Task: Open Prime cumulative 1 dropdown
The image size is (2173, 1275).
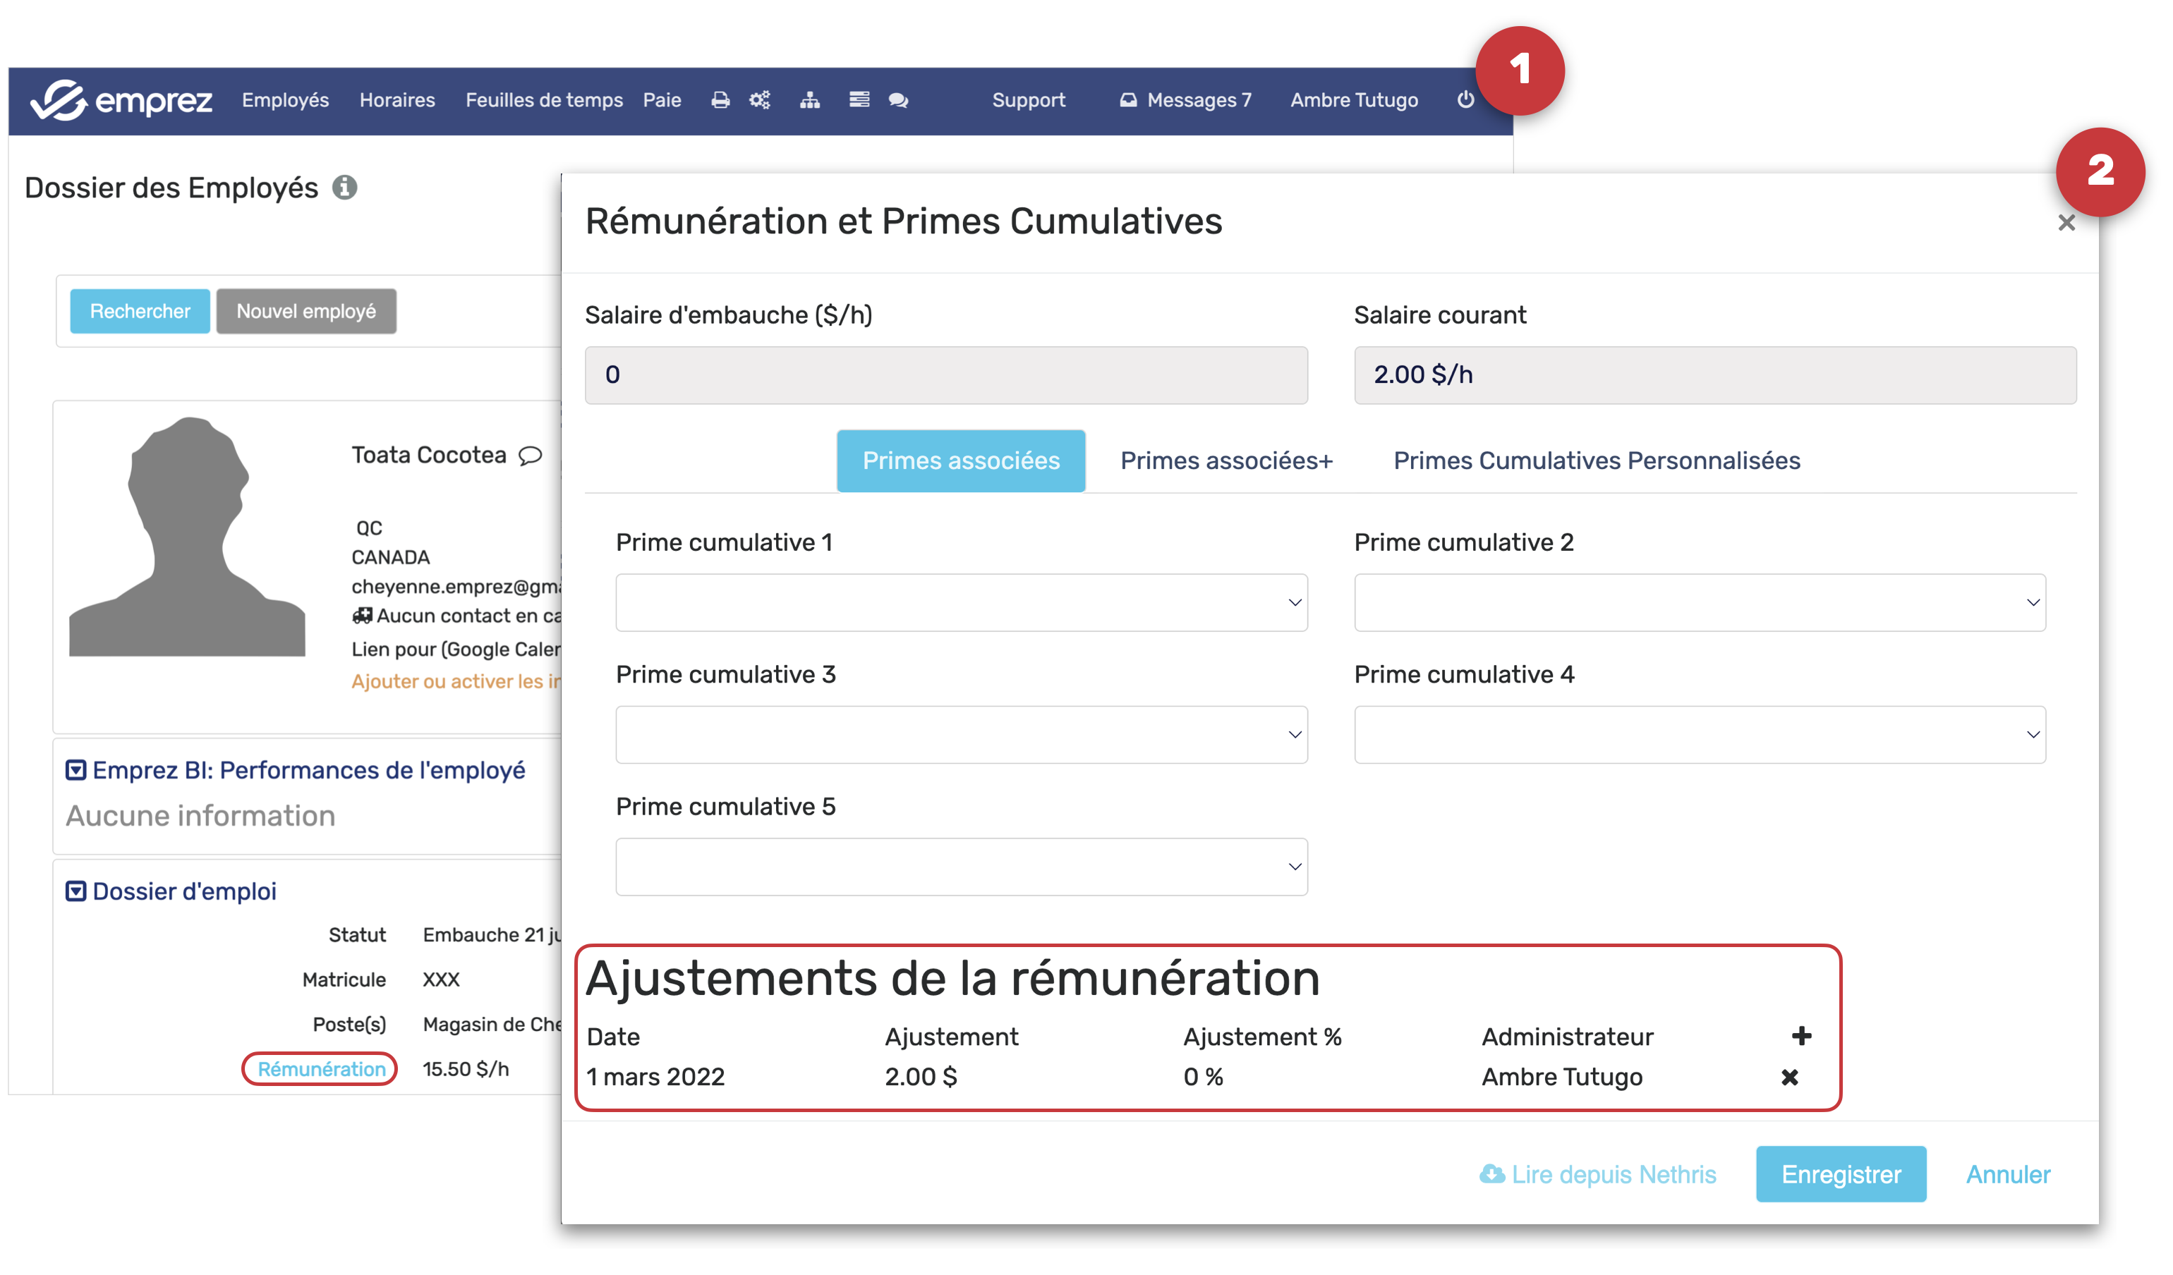Action: [x=962, y=602]
